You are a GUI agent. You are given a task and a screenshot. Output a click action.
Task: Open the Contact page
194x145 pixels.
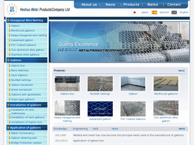[x=174, y=5]
